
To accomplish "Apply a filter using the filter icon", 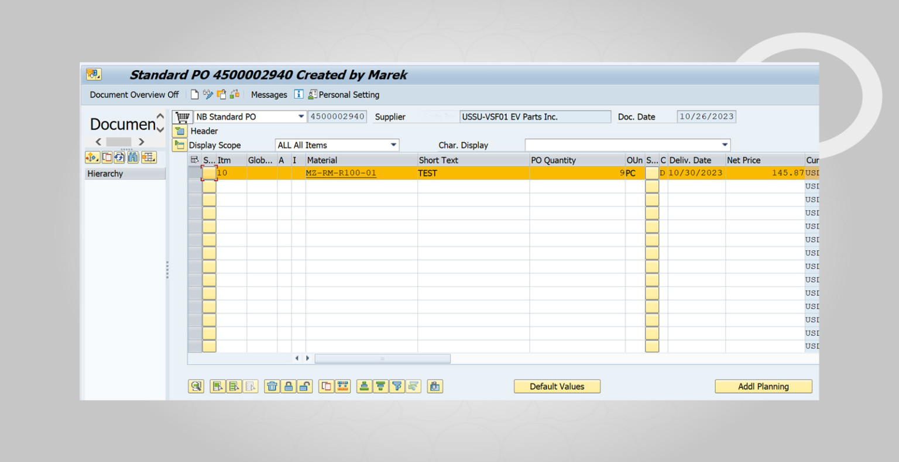I will (397, 386).
